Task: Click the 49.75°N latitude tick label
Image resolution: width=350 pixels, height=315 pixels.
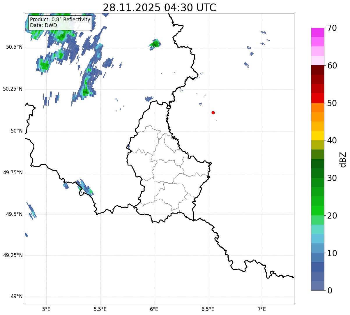Action: [x=13, y=173]
